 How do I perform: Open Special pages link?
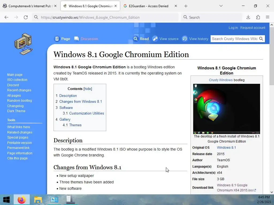tap(17, 137)
